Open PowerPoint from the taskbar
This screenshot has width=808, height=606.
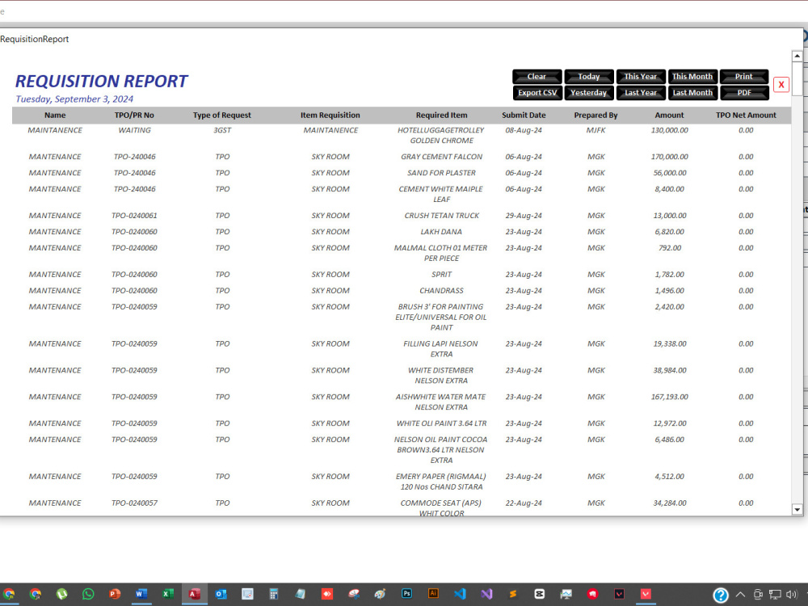(x=115, y=594)
